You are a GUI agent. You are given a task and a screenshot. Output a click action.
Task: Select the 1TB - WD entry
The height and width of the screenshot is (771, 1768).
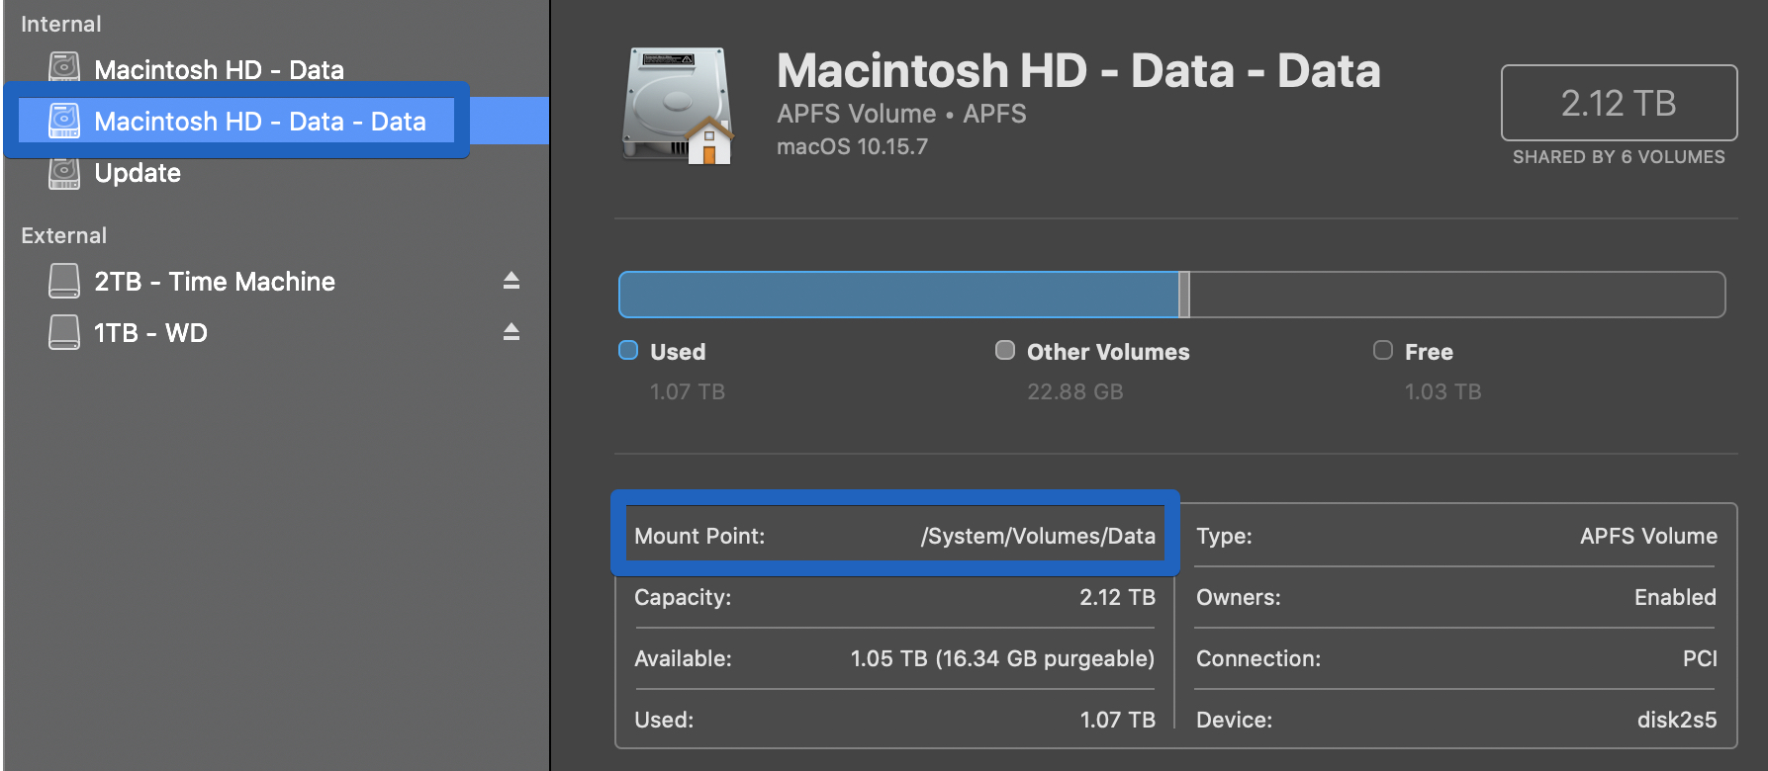[x=150, y=333]
